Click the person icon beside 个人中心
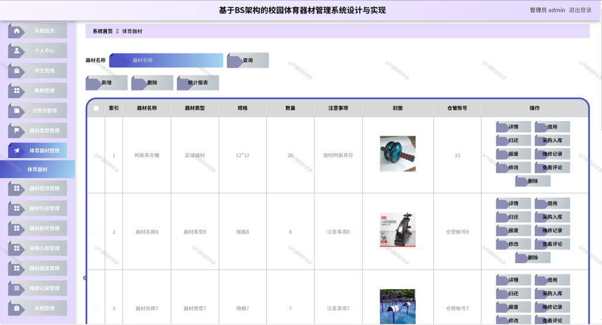602x325 pixels. 16,51
